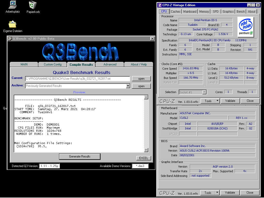The height and width of the screenshot is (198, 264).
Task: Open the upper Tools dropdown arrow
Action: (x=218, y=101)
